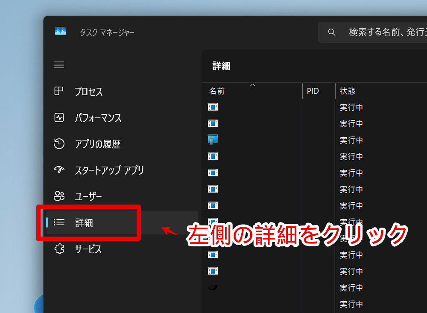427x313 pixels.
Task: Select the process with the dark eye-shaped icon
Action: (x=213, y=287)
